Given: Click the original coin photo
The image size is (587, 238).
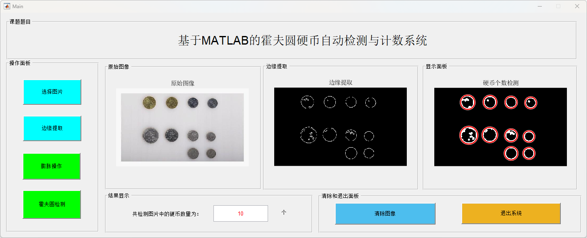Looking at the screenshot, I should point(183,127).
